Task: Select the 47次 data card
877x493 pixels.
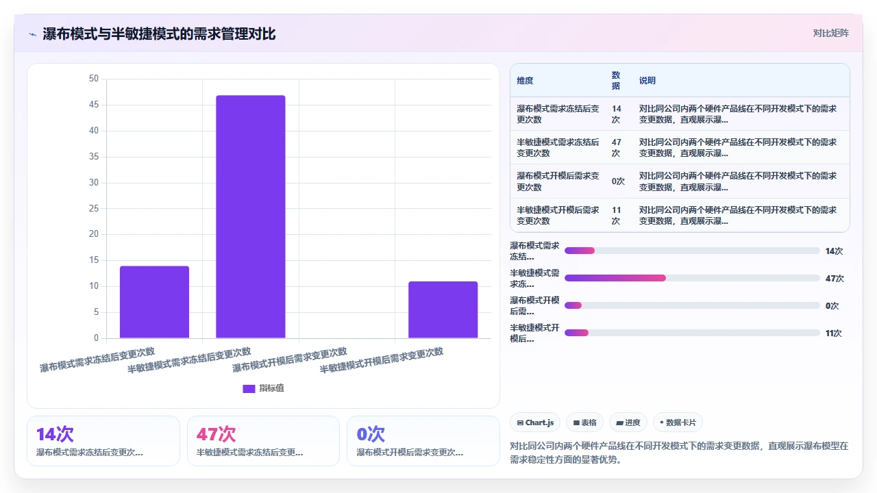Action: tap(263, 441)
